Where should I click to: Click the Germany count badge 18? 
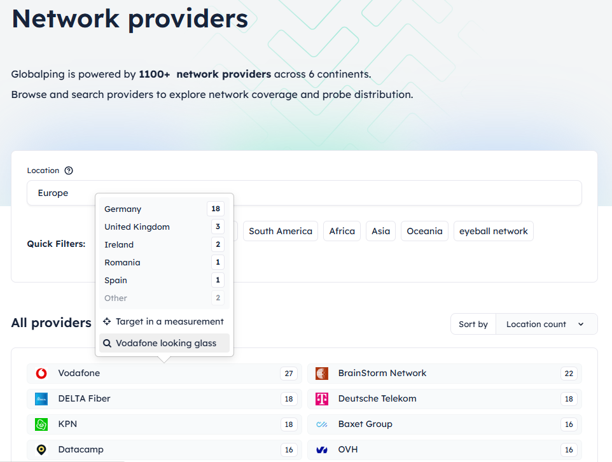216,209
